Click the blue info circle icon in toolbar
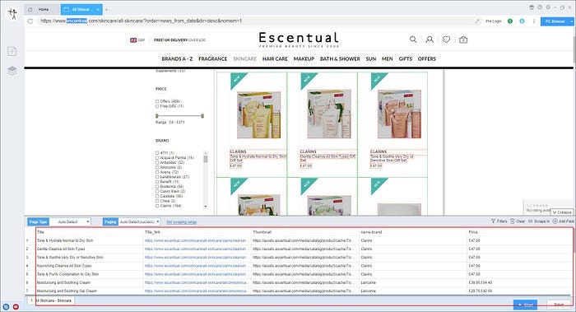 point(522,21)
